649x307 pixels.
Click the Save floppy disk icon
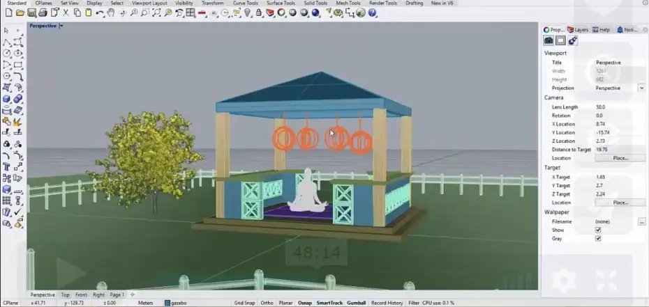(31, 13)
